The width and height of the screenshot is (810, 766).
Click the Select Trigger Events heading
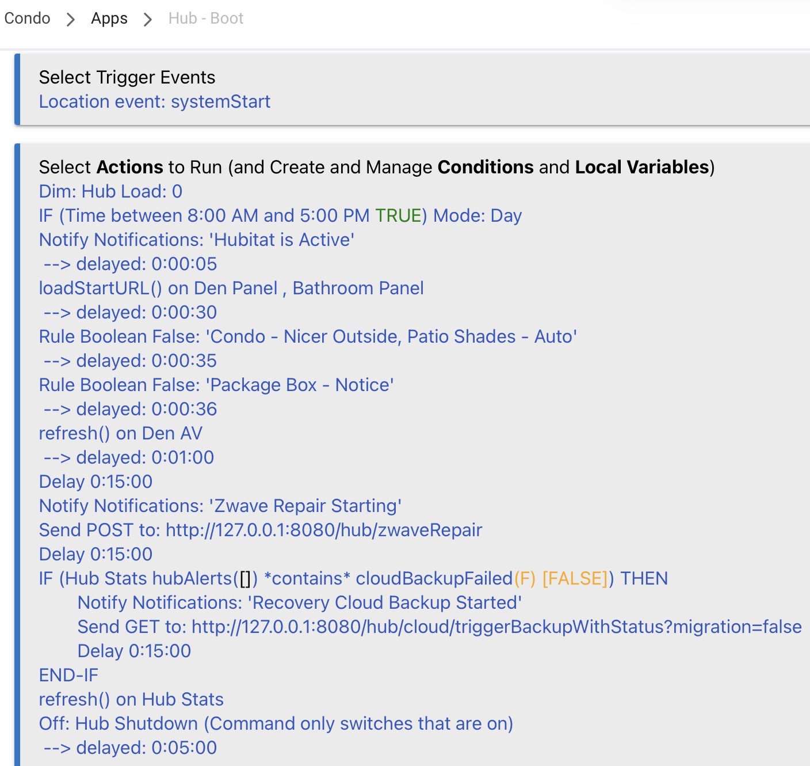pos(127,77)
